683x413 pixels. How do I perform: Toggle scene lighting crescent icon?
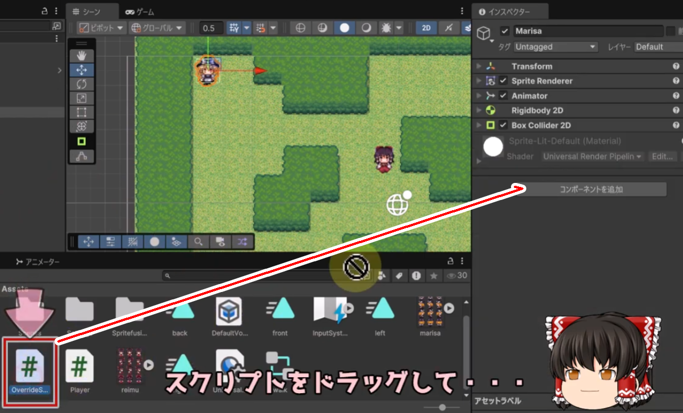coord(366,28)
